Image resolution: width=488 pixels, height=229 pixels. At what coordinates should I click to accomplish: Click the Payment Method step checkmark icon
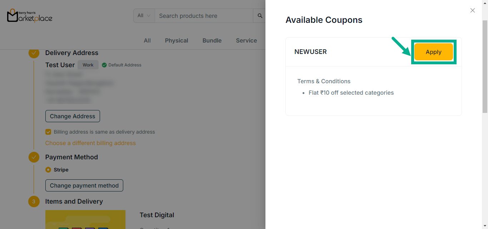click(x=34, y=157)
